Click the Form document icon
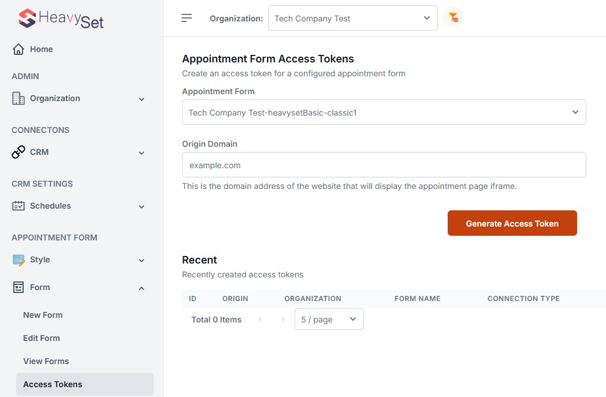This screenshot has width=606, height=397. [x=18, y=287]
